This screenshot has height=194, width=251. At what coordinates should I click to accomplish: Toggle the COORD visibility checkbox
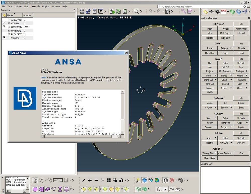pyautogui.click(x=4, y=23)
